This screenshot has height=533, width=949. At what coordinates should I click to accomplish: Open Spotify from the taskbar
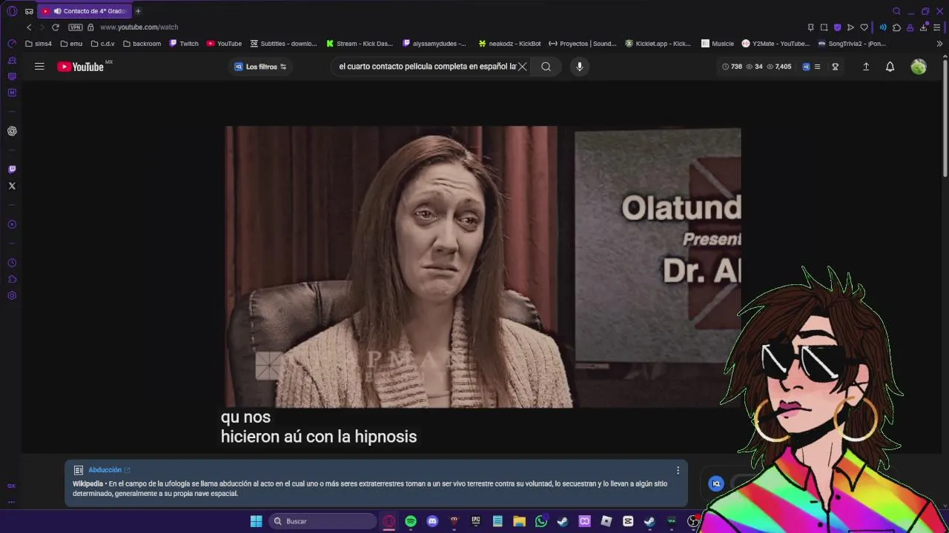pos(411,521)
